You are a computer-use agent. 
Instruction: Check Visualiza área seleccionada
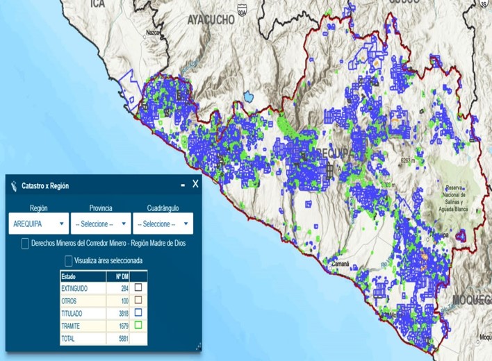pyautogui.click(x=68, y=261)
